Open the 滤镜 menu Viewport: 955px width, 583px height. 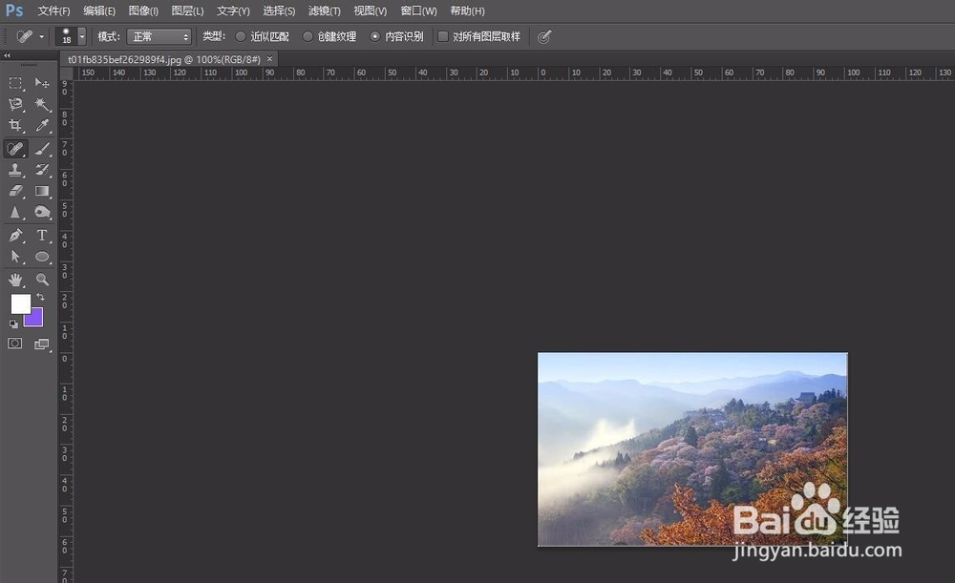point(324,10)
